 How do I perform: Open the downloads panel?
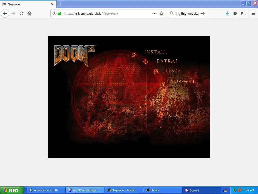[227, 13]
